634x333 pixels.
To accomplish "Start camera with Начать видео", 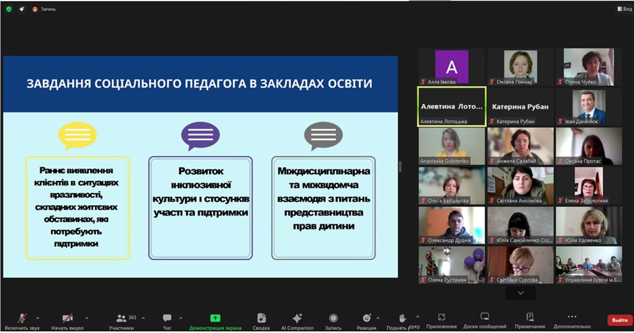I will [68, 320].
